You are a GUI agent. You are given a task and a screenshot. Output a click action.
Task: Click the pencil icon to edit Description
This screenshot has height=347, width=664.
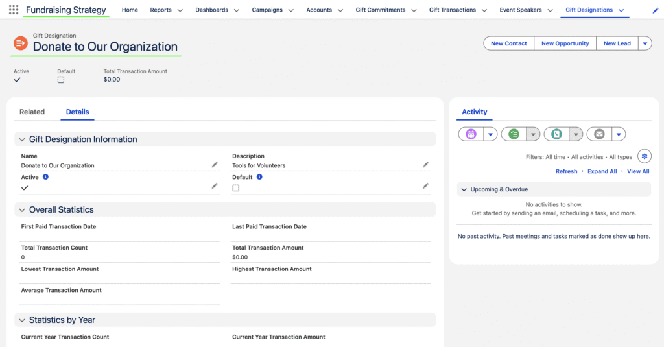coord(425,165)
